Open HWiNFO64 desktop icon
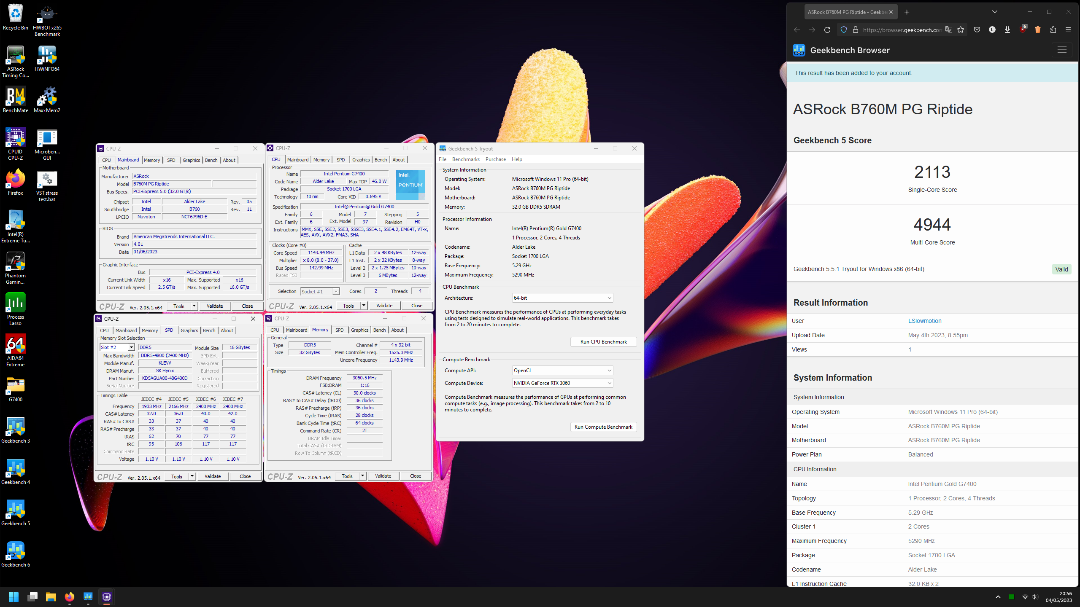 47,59
